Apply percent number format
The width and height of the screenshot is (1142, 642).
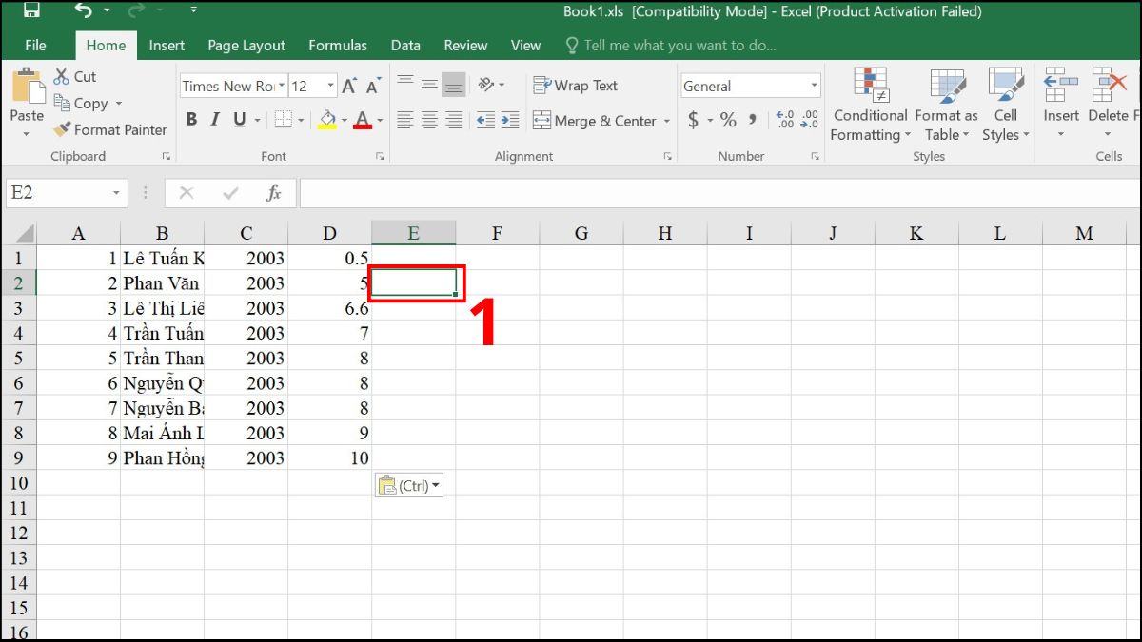(727, 120)
